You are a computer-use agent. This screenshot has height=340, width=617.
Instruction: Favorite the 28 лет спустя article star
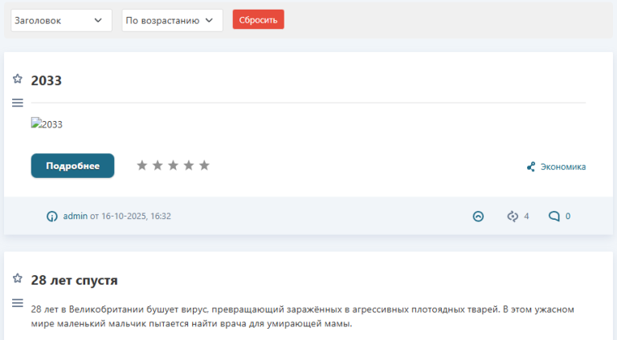point(17,278)
